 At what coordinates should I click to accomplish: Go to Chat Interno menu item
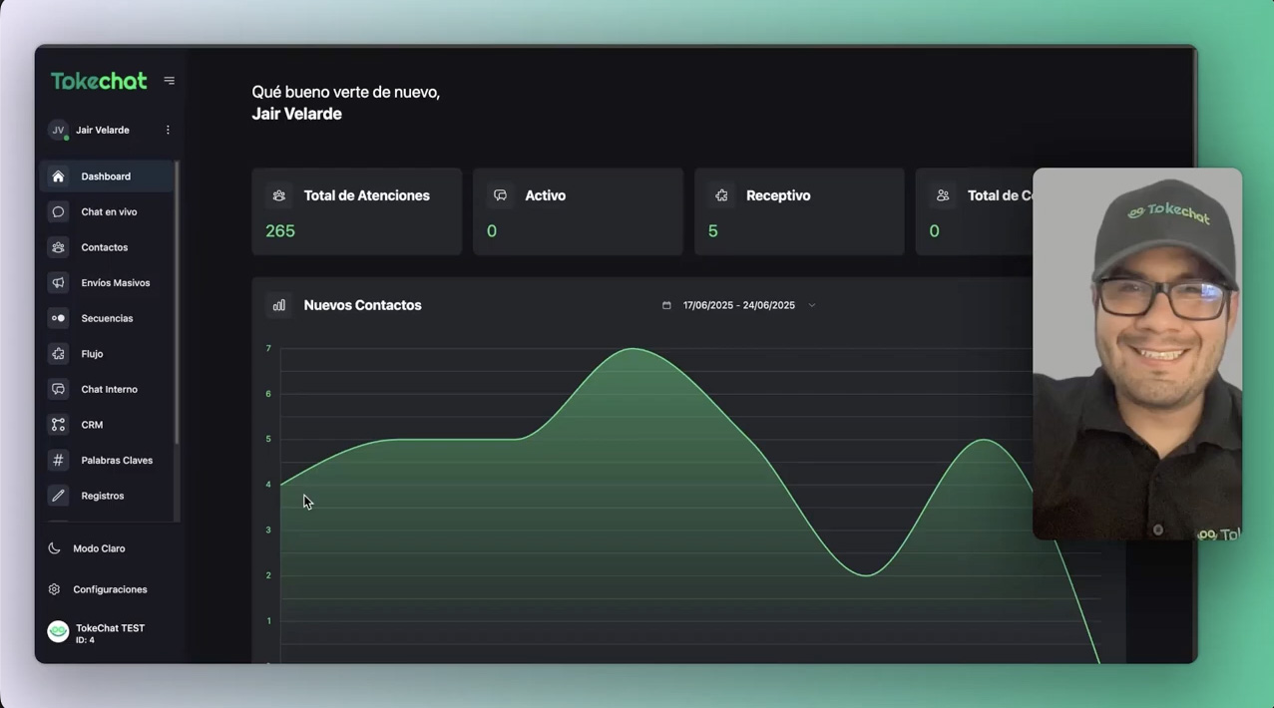coord(108,389)
